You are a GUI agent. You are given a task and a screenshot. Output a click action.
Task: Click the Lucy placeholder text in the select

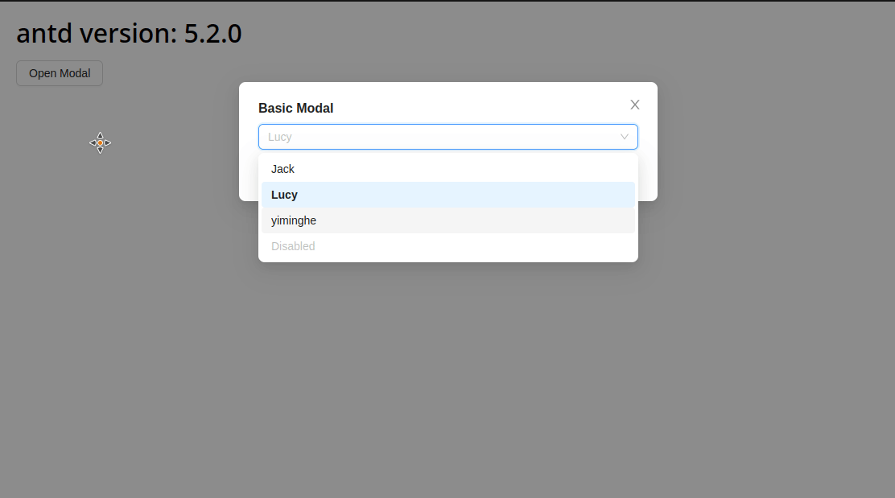pos(280,137)
